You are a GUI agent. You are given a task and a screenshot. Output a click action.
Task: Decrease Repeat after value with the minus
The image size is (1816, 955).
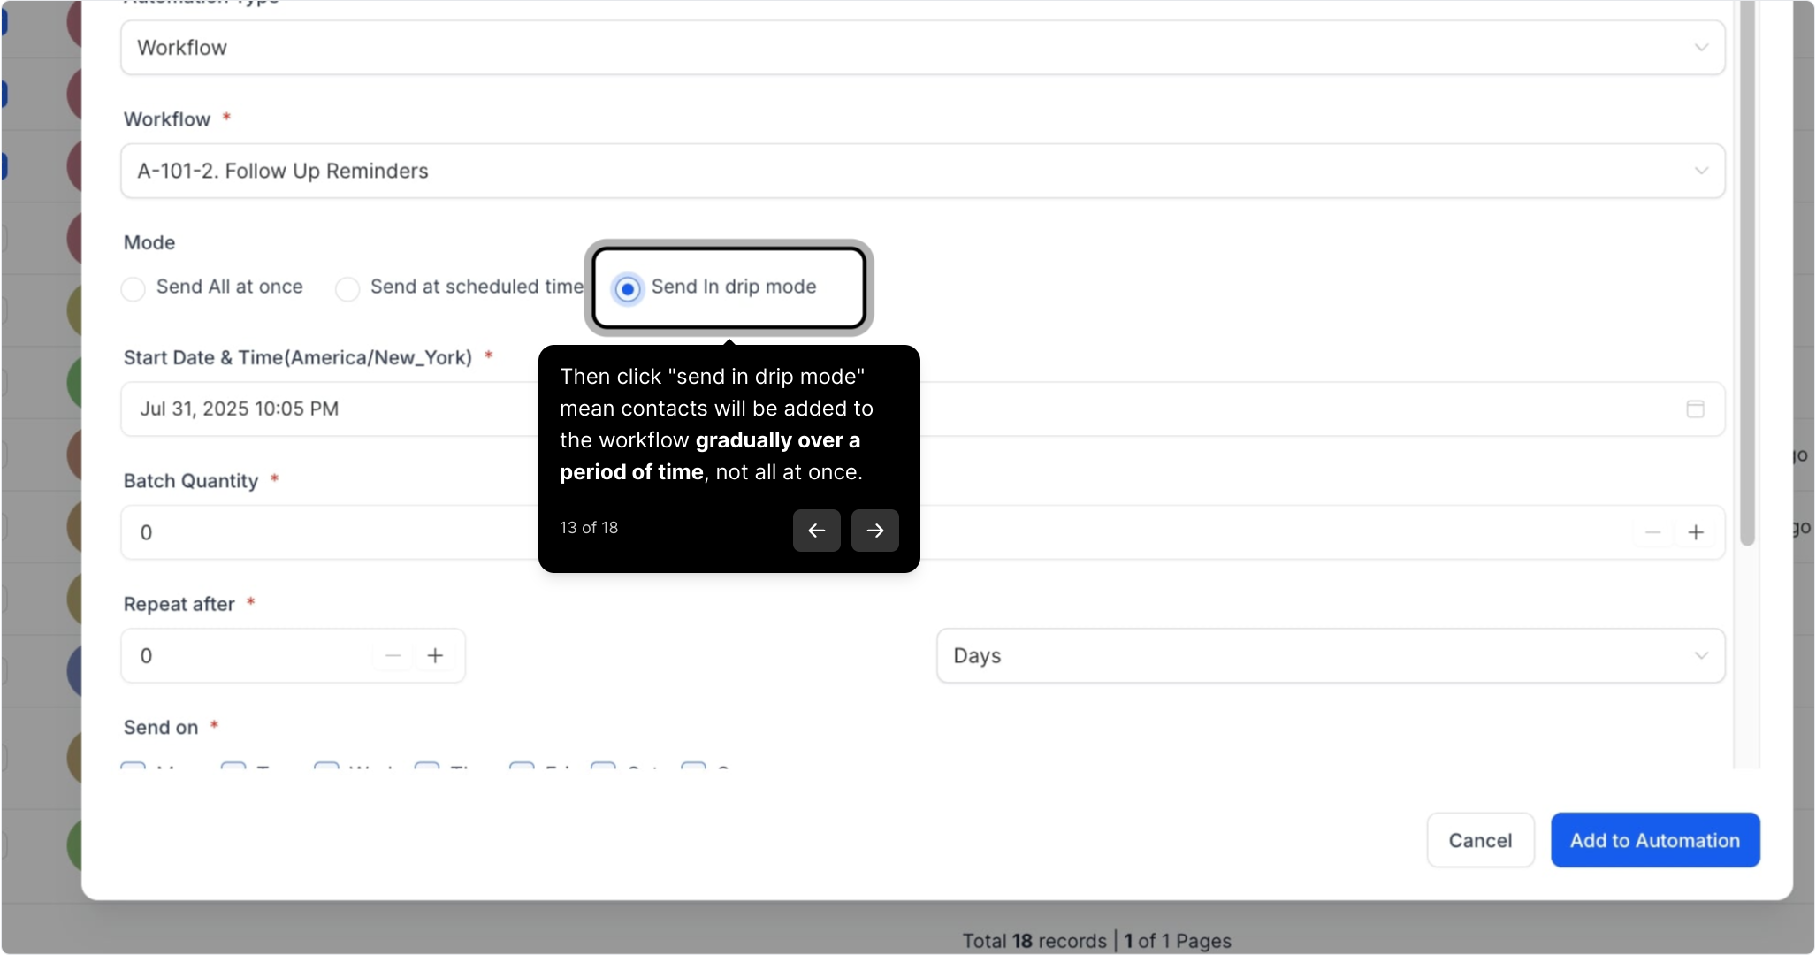(393, 655)
